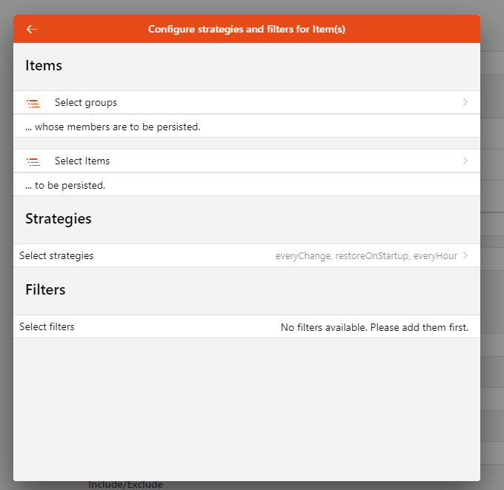504x490 pixels.
Task: Click the Select filters label
Action: (47, 327)
